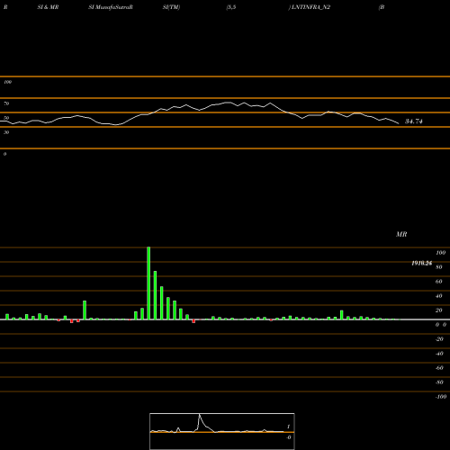Click the MR axis -100 label
The image size is (450, 450).
[x=441, y=397]
